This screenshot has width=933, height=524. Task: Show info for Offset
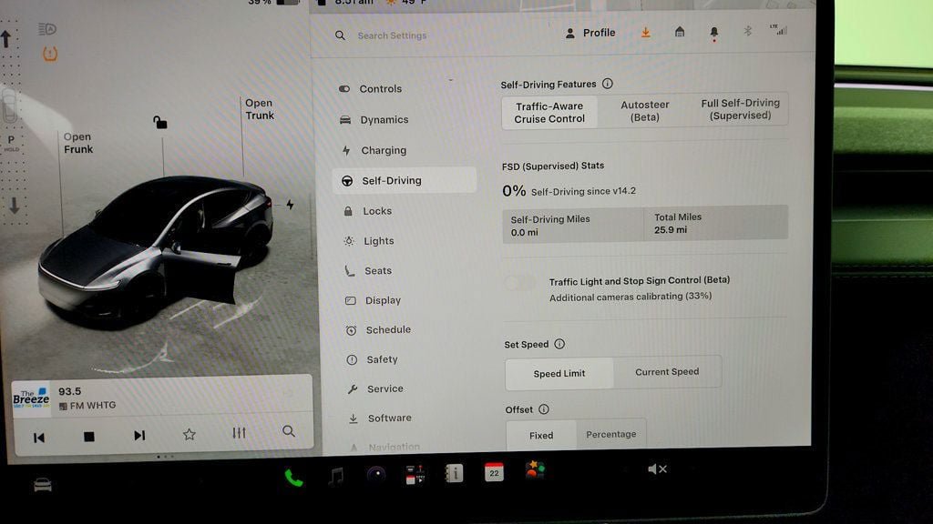(544, 409)
